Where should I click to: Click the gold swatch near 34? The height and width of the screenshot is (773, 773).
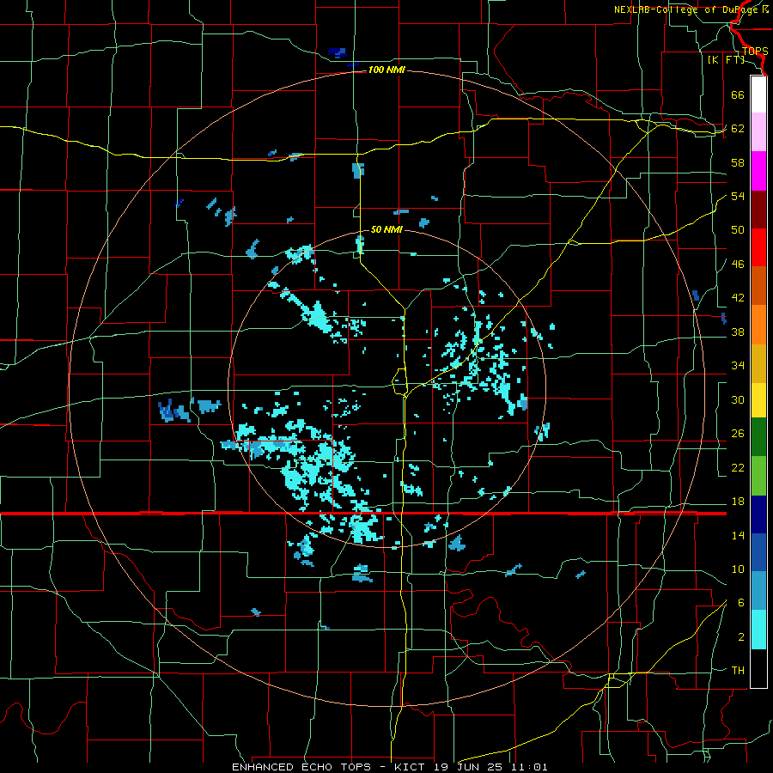758,363
